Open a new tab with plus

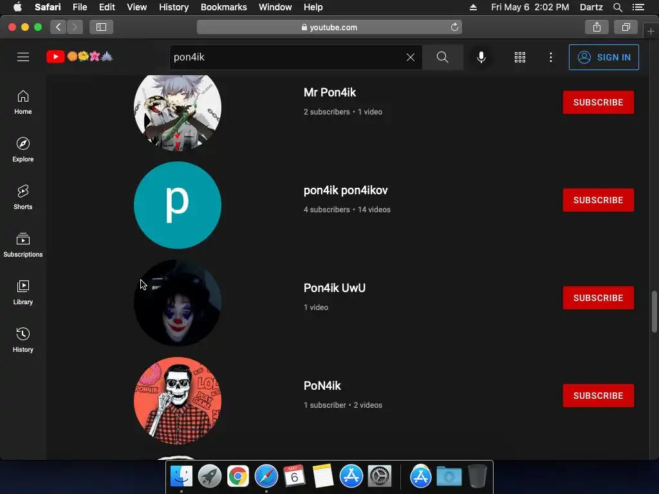pos(651,31)
